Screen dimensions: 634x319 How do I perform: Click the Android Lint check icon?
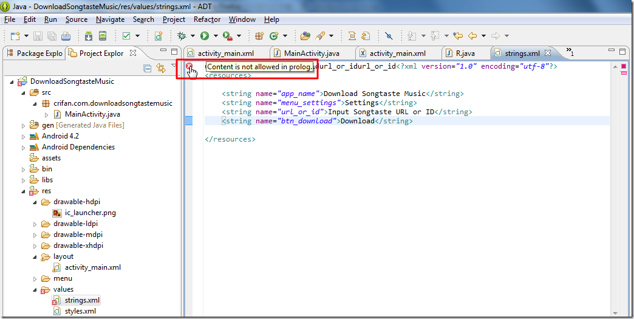pyautogui.click(x=126, y=36)
